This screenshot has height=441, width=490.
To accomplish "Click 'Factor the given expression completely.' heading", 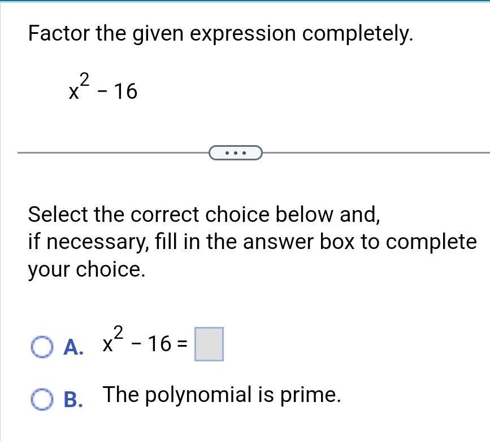I will coord(220,34).
